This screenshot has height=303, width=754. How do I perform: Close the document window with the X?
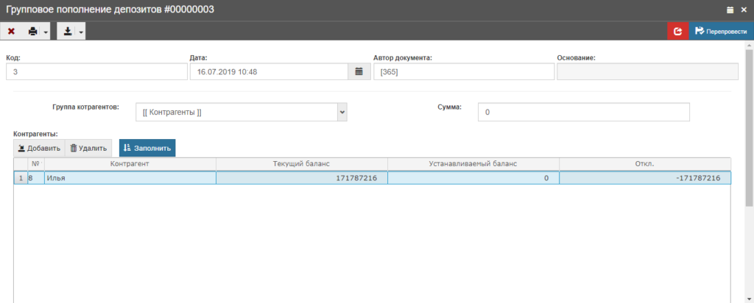pyautogui.click(x=743, y=10)
